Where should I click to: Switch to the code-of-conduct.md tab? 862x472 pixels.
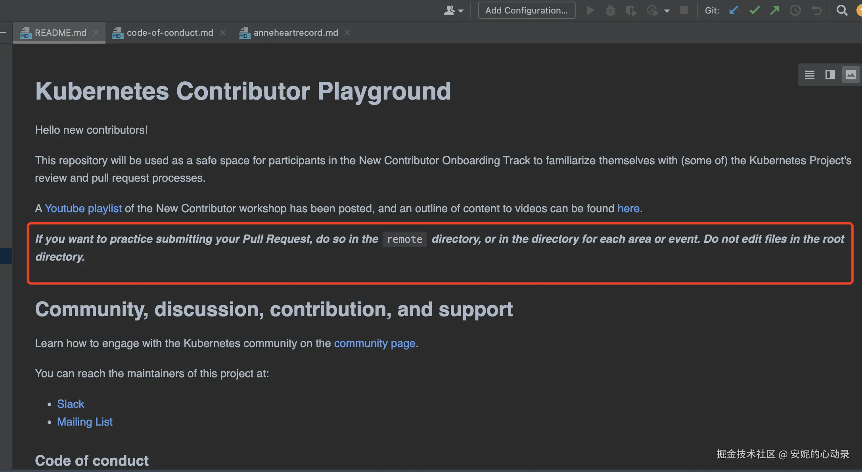169,33
